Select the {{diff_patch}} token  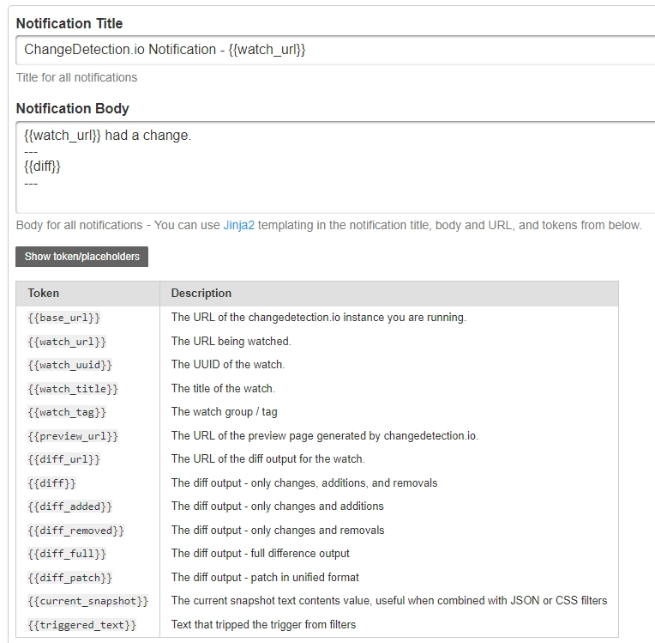coord(69,578)
